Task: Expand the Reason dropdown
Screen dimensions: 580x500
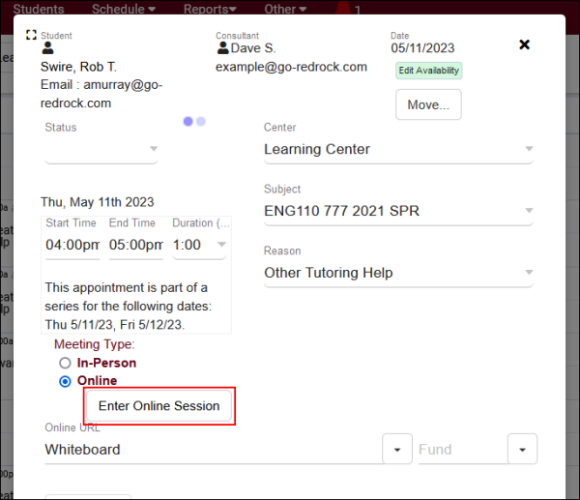Action: pyautogui.click(x=528, y=273)
